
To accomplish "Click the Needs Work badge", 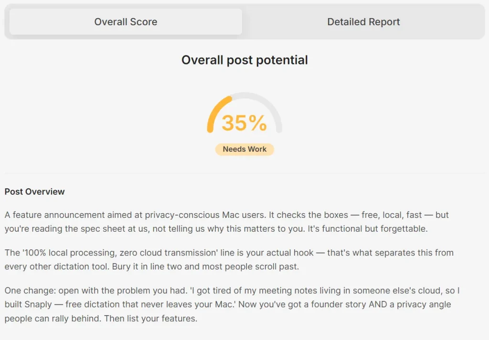I will pyautogui.click(x=244, y=149).
